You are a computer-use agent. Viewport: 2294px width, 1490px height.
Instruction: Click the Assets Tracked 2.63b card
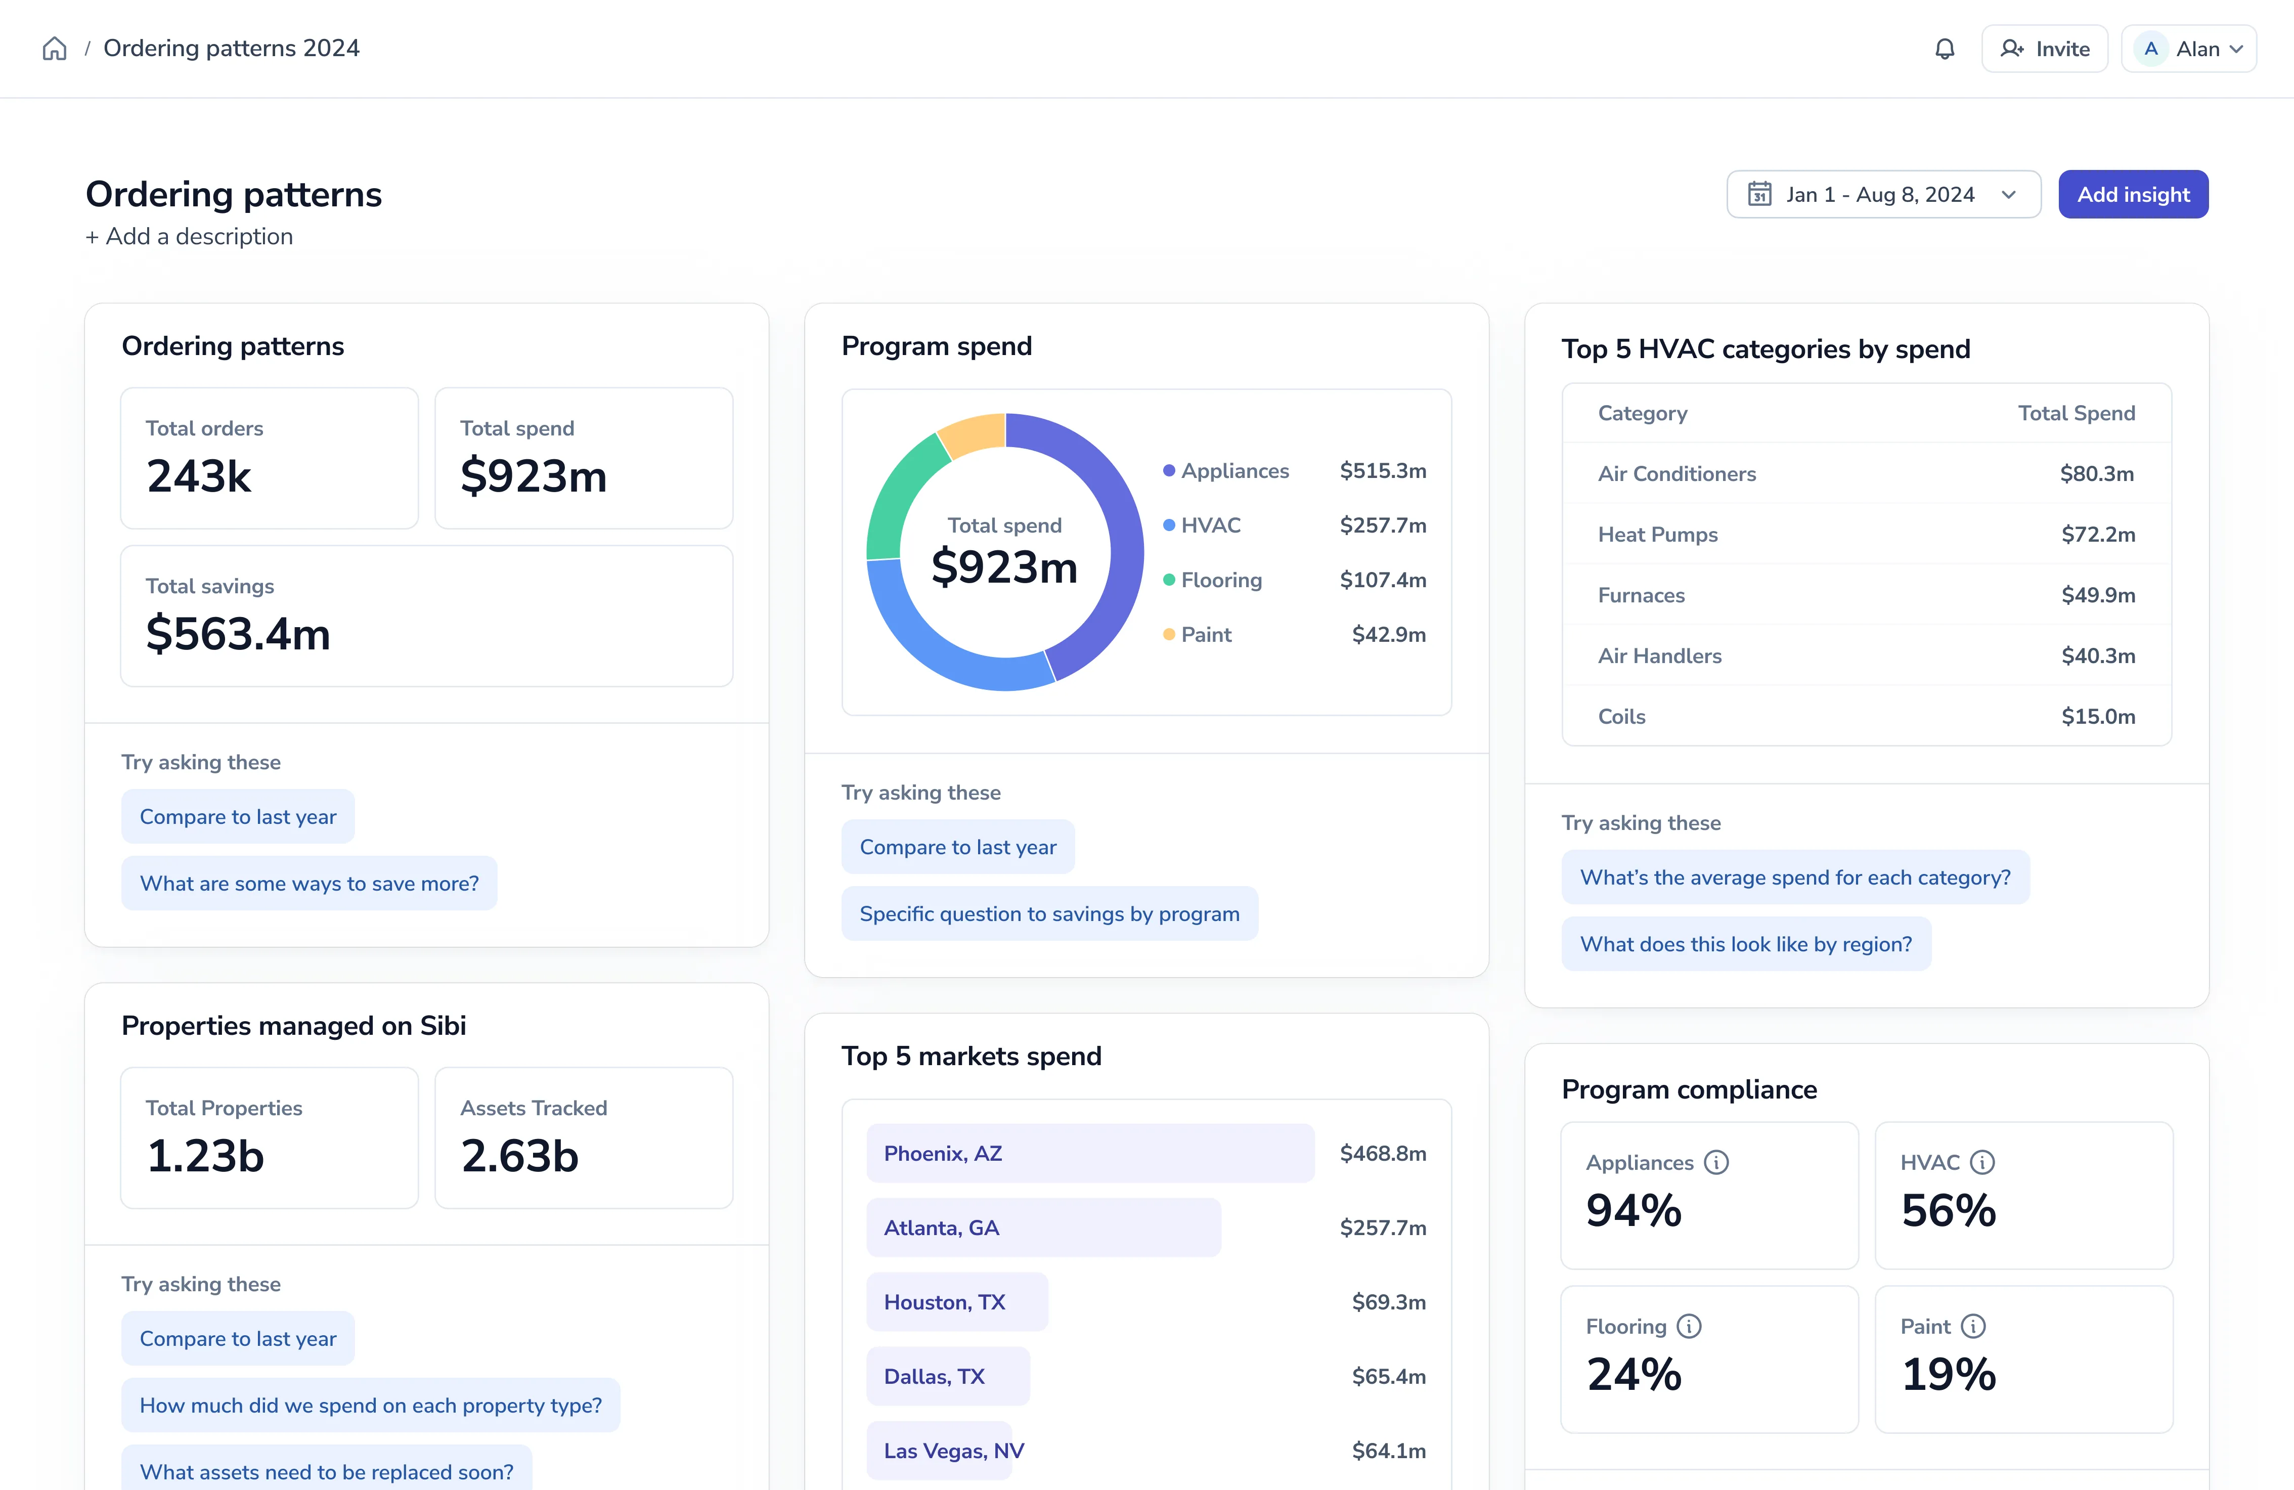tap(583, 1137)
